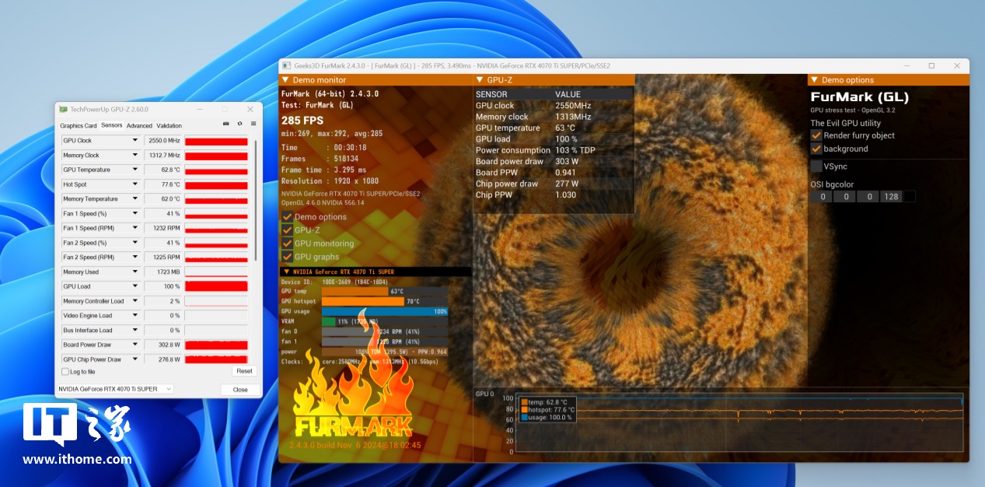
Task: Collapse the GPU-Z panel in FurMark
Action: pyautogui.click(x=479, y=80)
